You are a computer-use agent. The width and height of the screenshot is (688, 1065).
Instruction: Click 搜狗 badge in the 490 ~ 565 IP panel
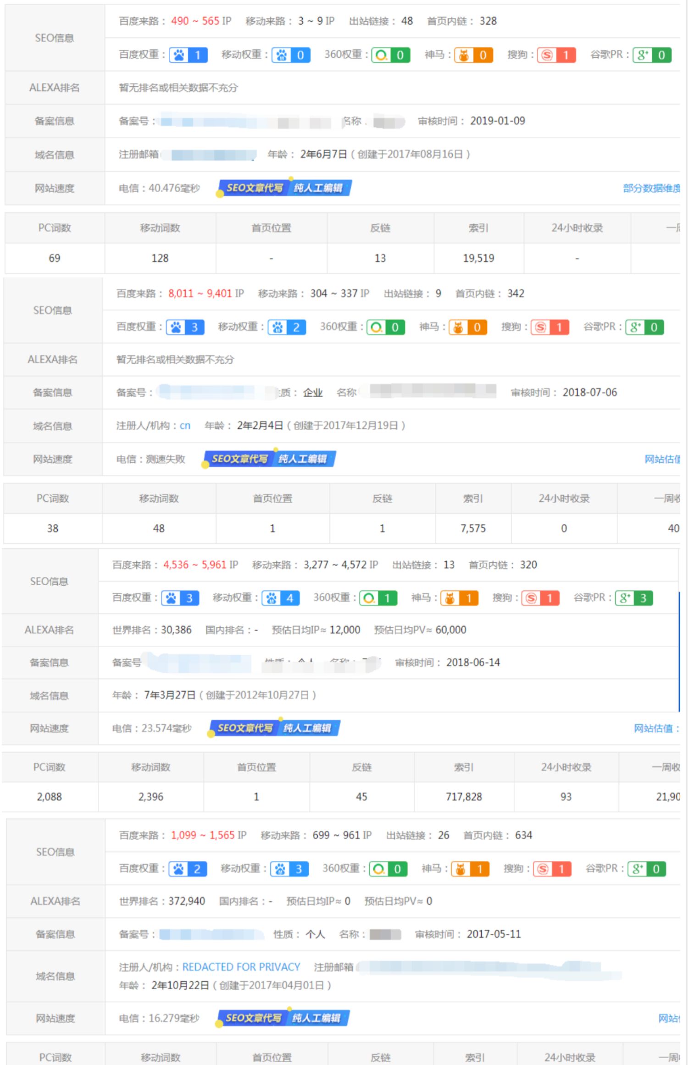[556, 55]
